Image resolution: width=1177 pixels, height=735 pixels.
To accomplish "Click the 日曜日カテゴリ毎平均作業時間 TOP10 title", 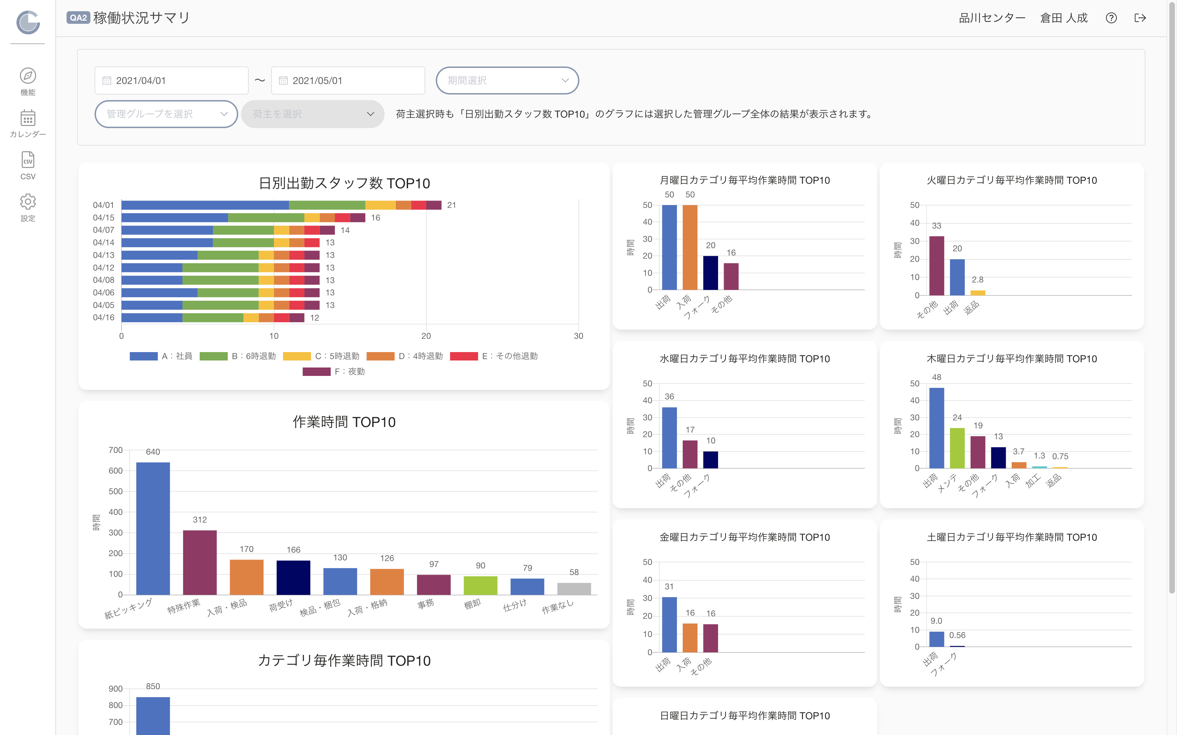I will point(745,715).
